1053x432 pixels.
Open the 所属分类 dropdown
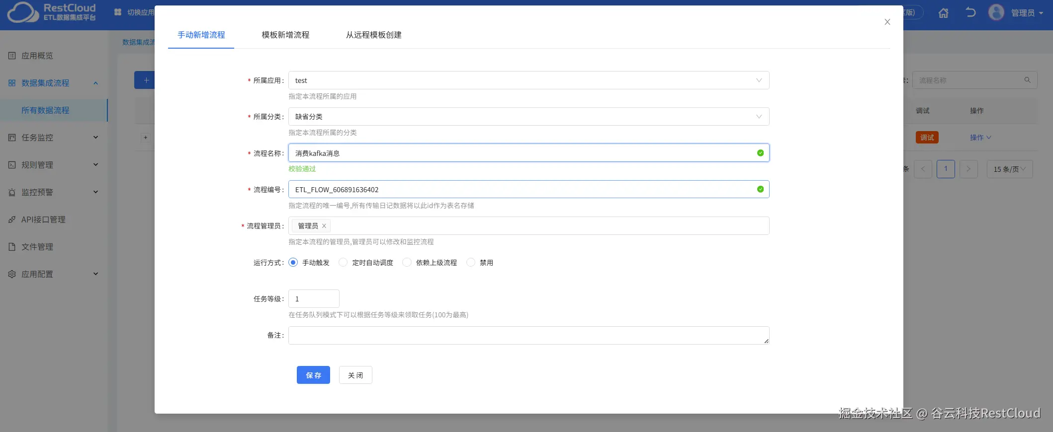click(529, 117)
